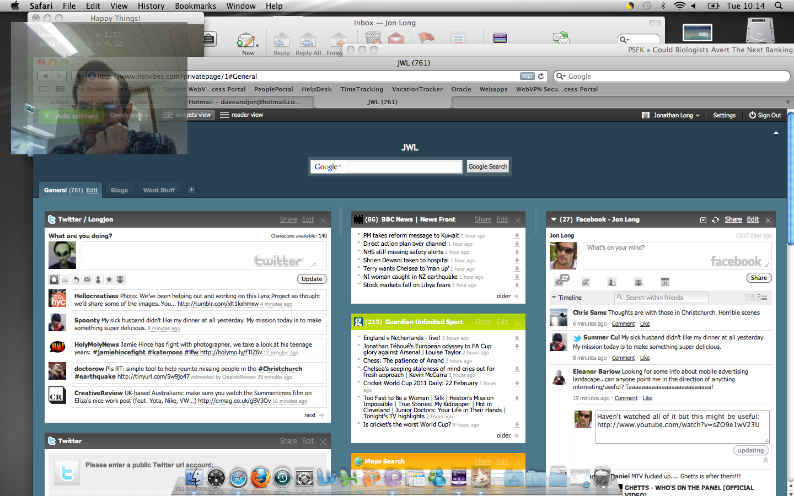Image resolution: width=794 pixels, height=496 pixels.
Task: Open Firefox from the Dock
Action: 260,477
